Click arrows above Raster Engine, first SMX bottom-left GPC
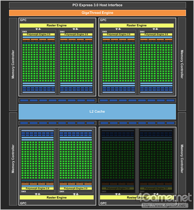 [38, 194]
